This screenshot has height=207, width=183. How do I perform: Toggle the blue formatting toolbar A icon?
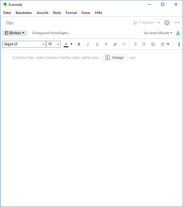click(178, 33)
